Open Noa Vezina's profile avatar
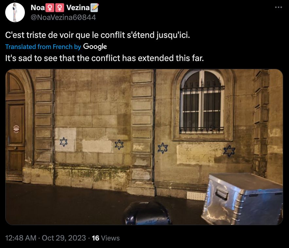 tap(15, 12)
